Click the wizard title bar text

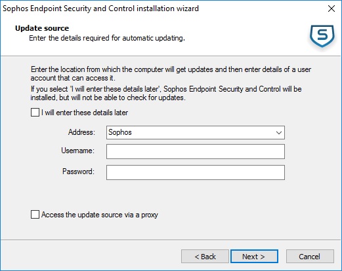coord(100,9)
